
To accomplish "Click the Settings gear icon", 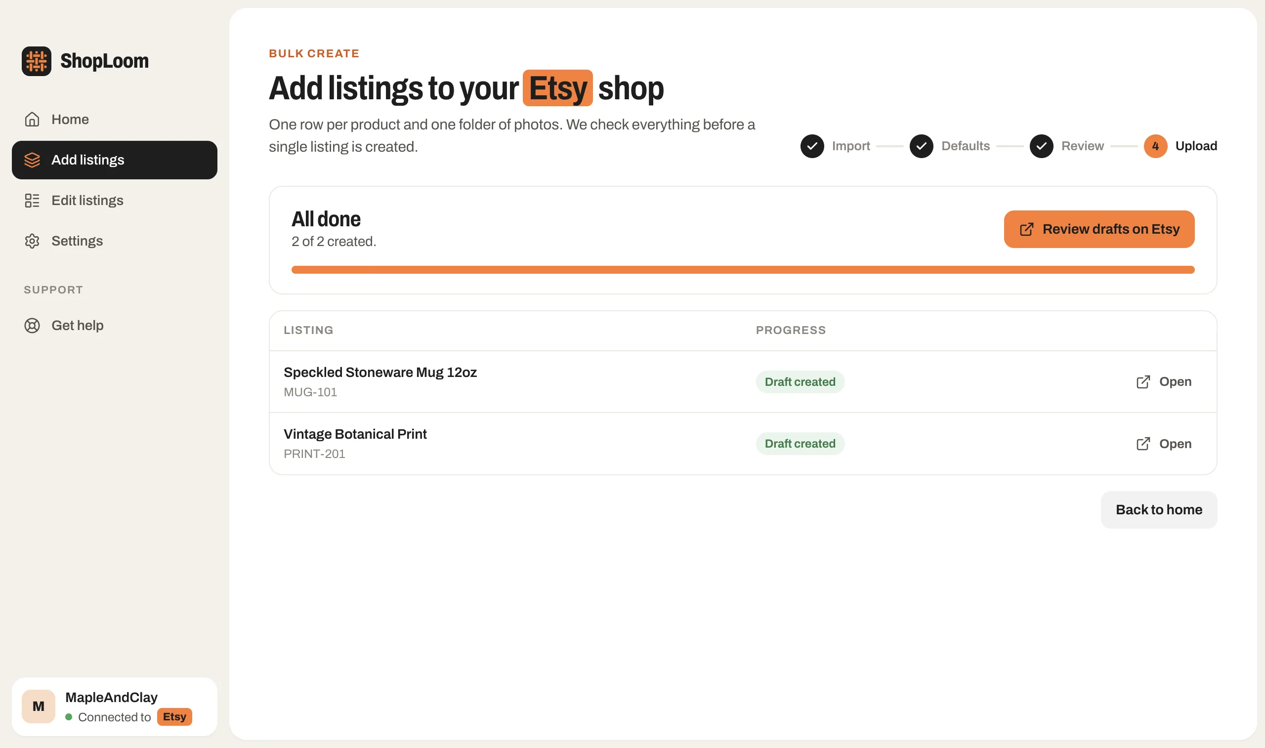I will [x=32, y=241].
